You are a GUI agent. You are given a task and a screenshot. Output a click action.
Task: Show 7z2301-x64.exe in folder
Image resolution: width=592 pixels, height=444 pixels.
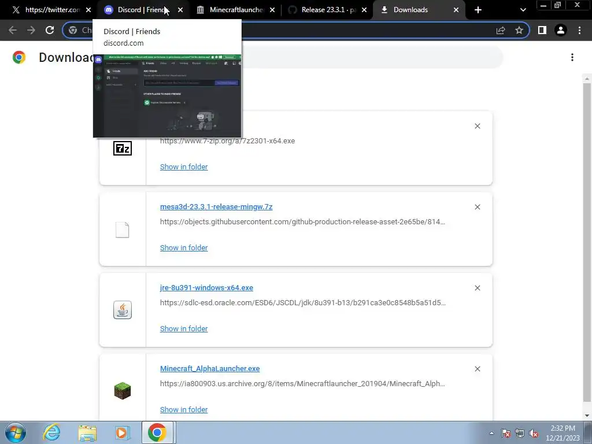pos(184,167)
